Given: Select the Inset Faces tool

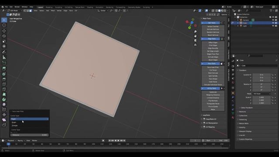Looking at the screenshot, I should click(4, 74).
